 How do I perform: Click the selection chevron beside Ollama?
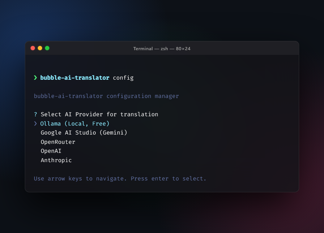35,124
